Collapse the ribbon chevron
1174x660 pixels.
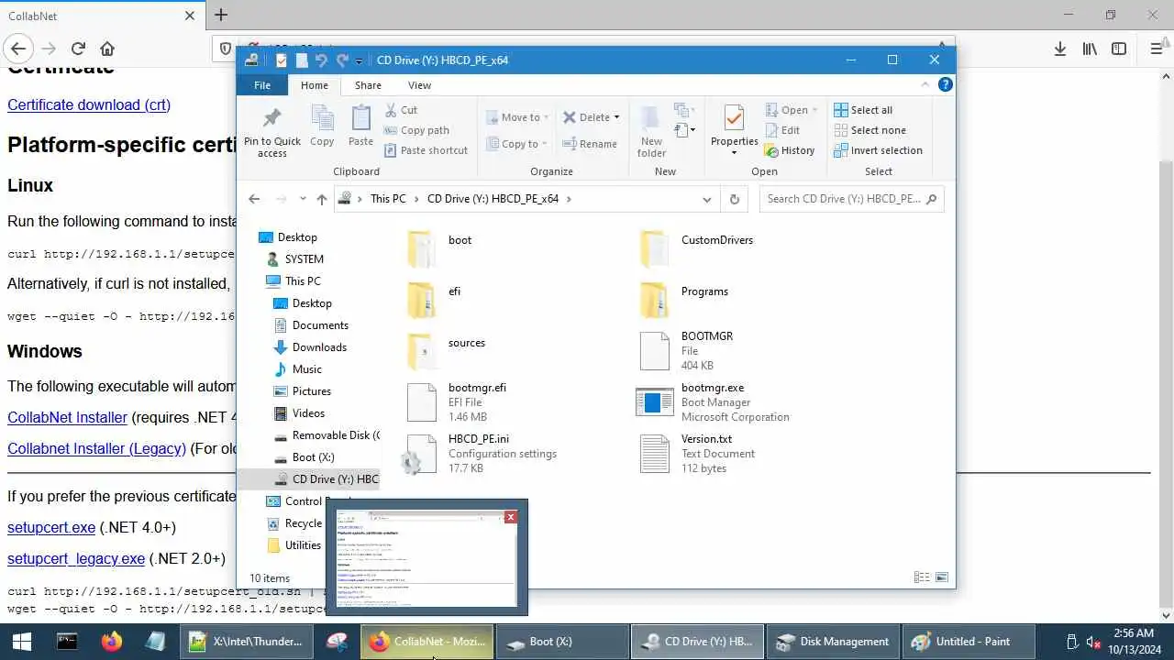[x=925, y=84]
